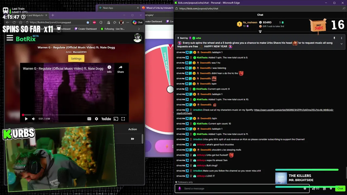The height and width of the screenshot is (195, 347).
Task: Click the yellow Settings button in BotRix
Action: [x=76, y=58]
